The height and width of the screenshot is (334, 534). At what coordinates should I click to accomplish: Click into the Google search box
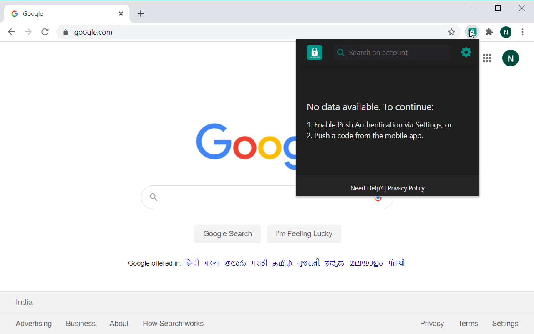267,197
